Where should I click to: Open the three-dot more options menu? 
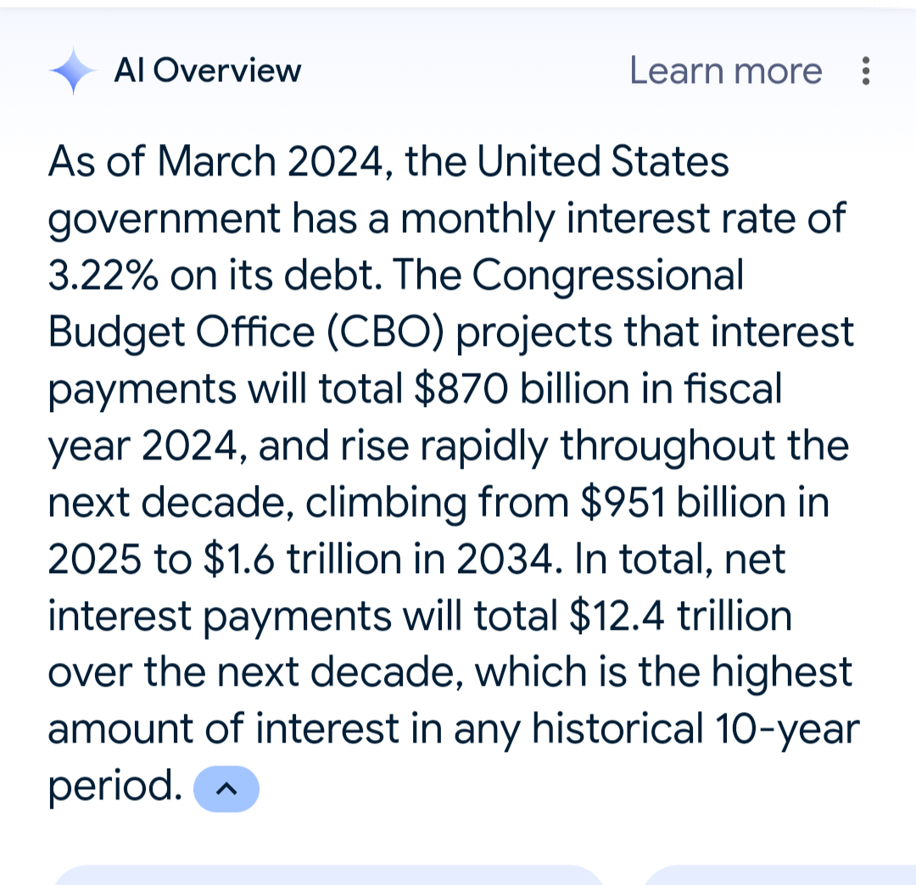tap(866, 70)
